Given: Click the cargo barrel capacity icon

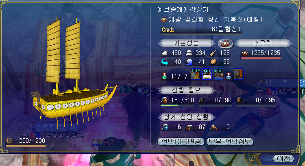Looking at the screenshot, I should click(239, 100).
